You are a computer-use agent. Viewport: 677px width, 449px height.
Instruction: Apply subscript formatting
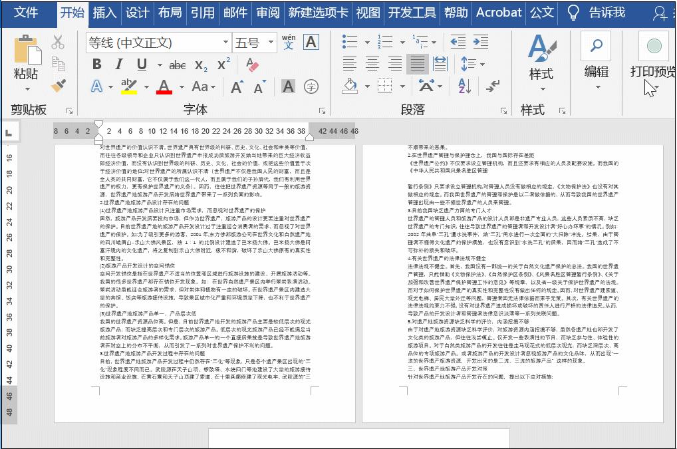[x=200, y=65]
